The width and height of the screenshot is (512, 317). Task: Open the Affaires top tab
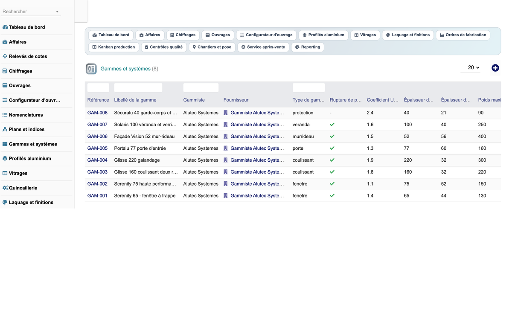click(x=150, y=35)
